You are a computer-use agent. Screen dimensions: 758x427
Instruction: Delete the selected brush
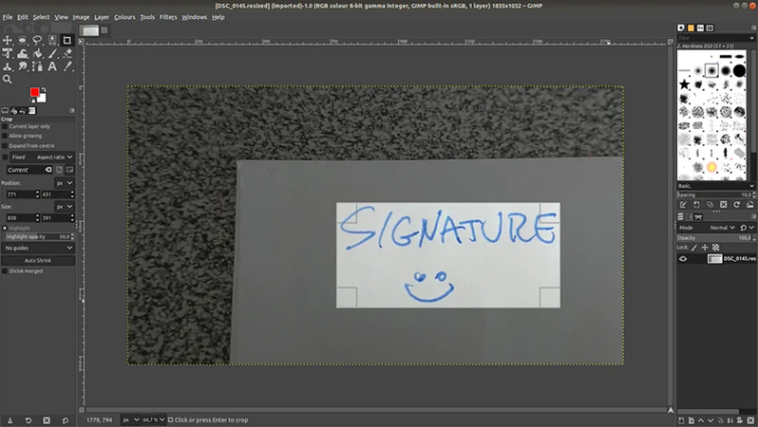click(x=723, y=205)
